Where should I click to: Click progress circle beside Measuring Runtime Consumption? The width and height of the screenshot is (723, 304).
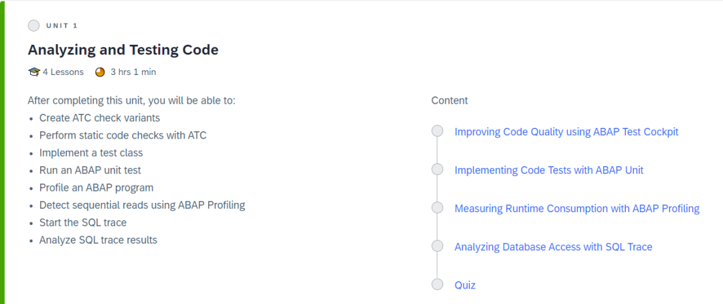click(x=438, y=208)
